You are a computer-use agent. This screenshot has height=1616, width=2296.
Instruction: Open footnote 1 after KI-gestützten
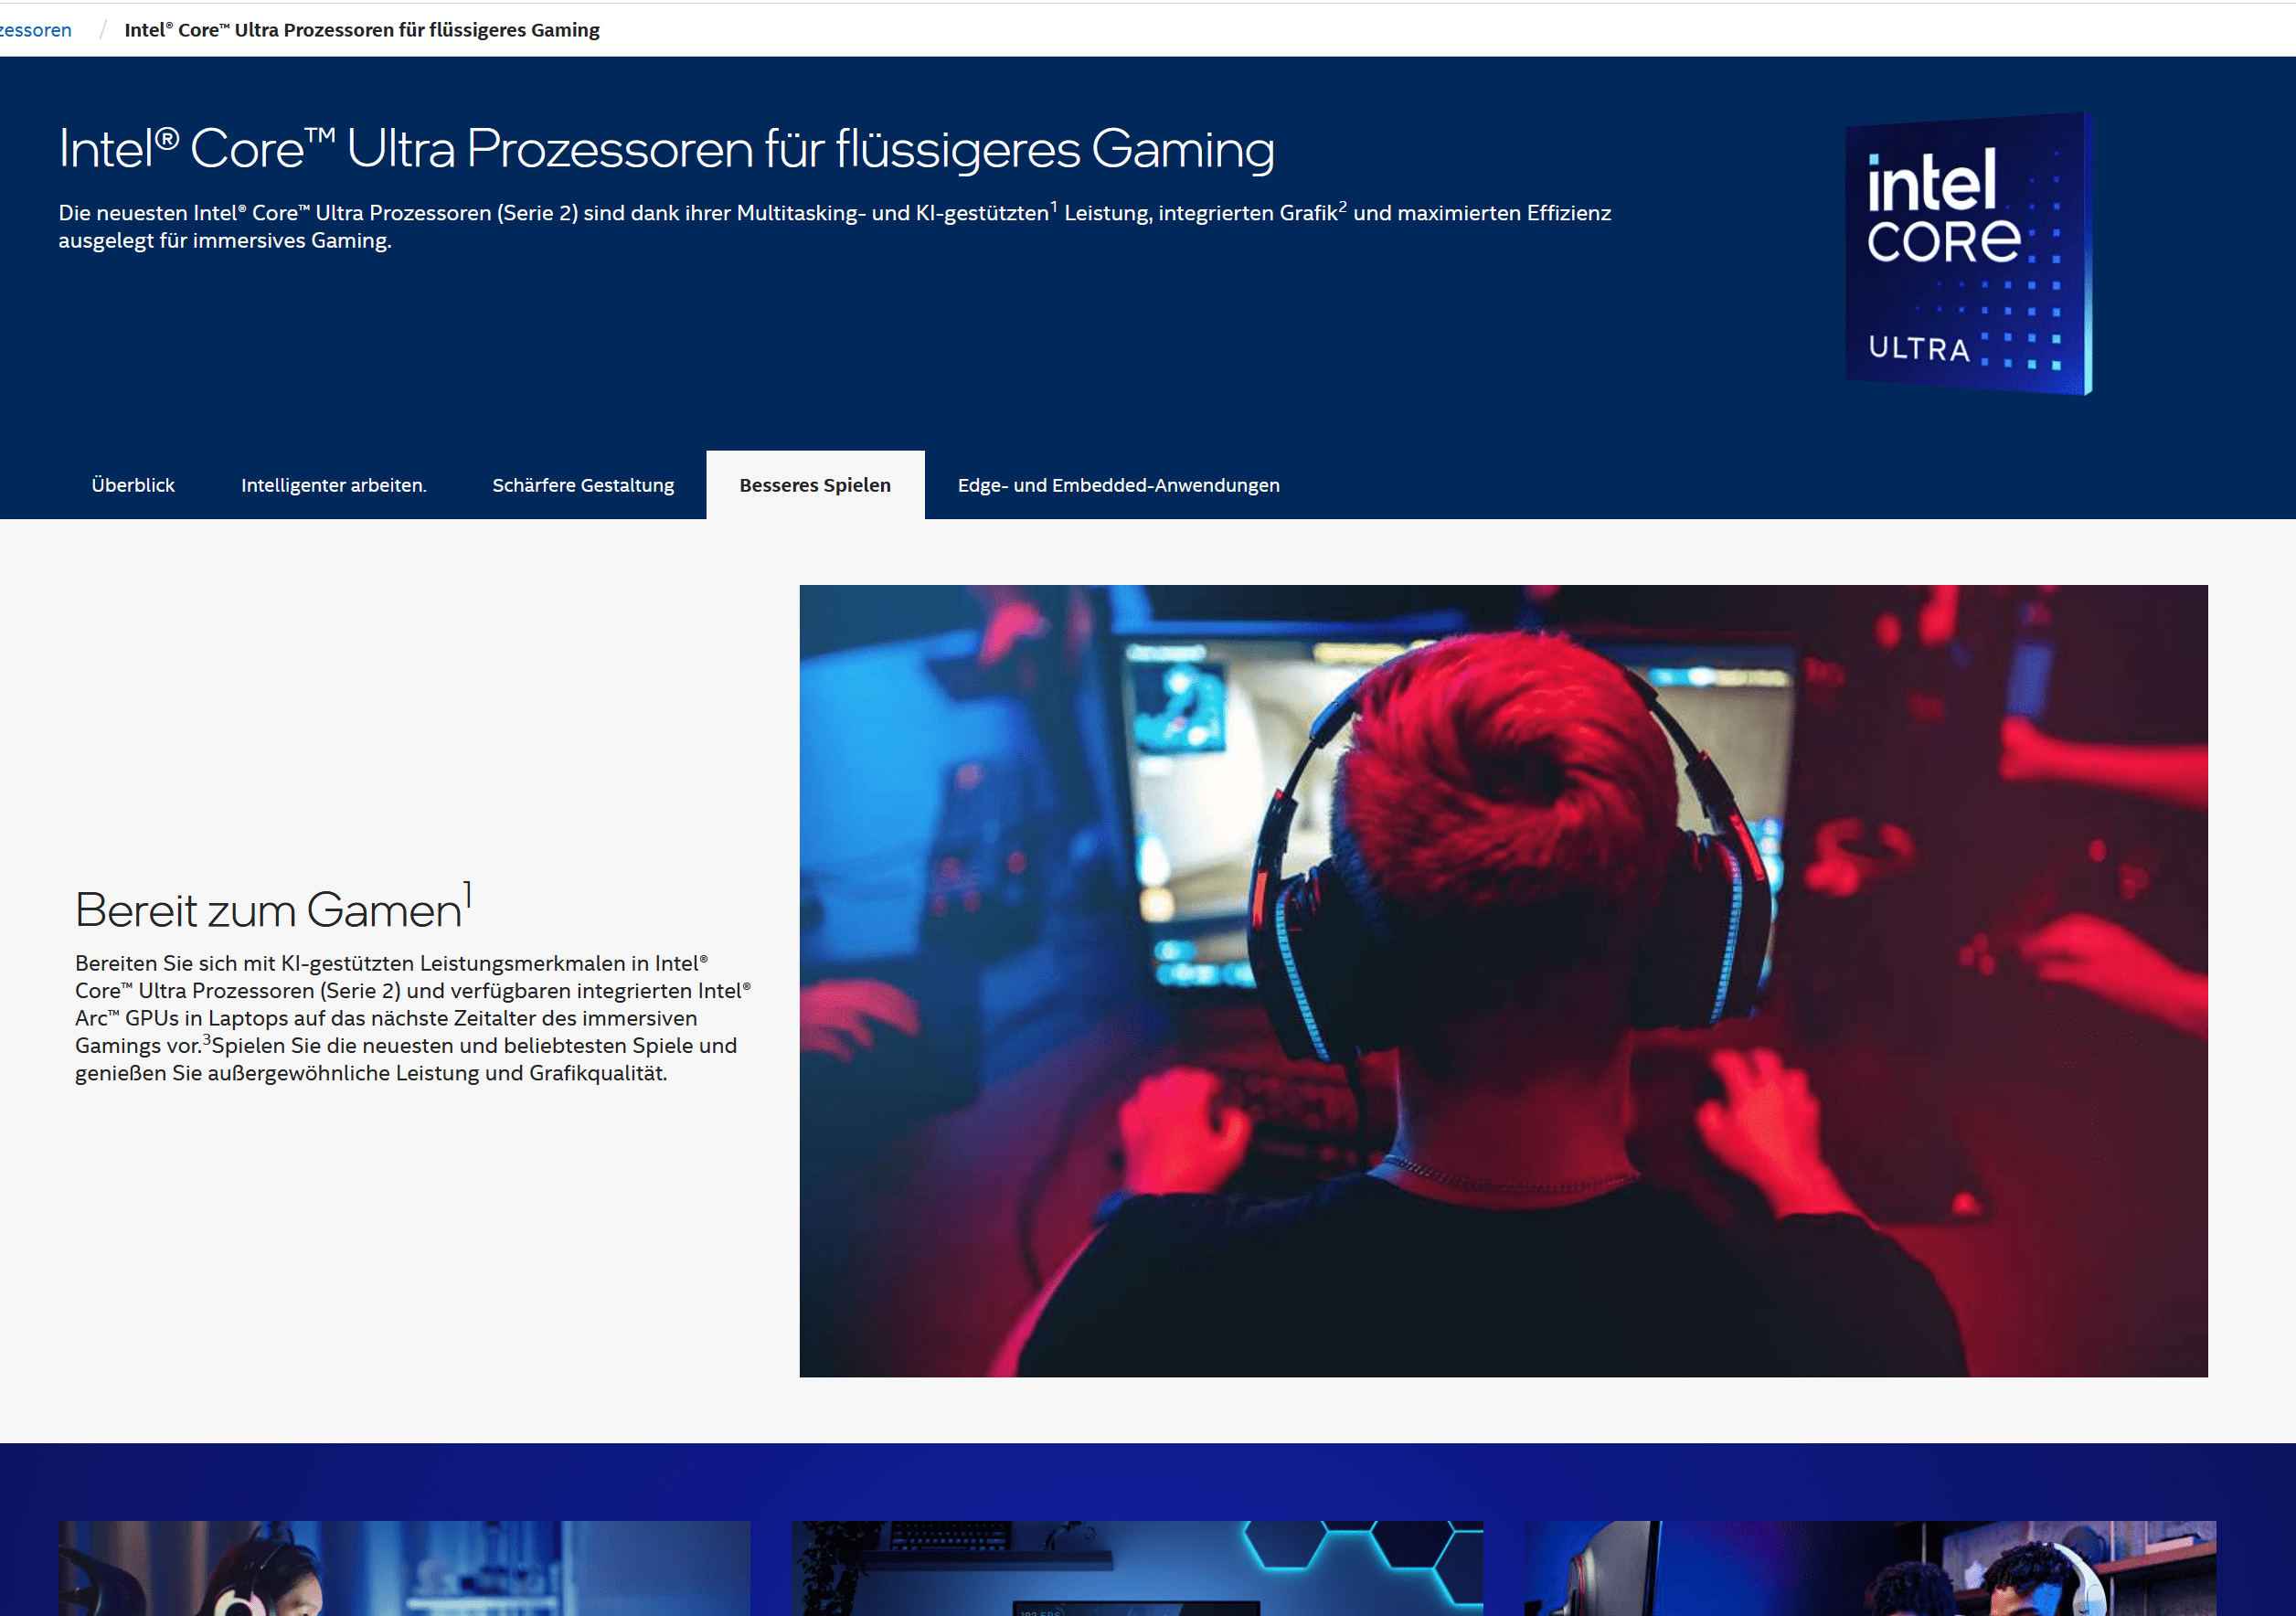[1053, 206]
